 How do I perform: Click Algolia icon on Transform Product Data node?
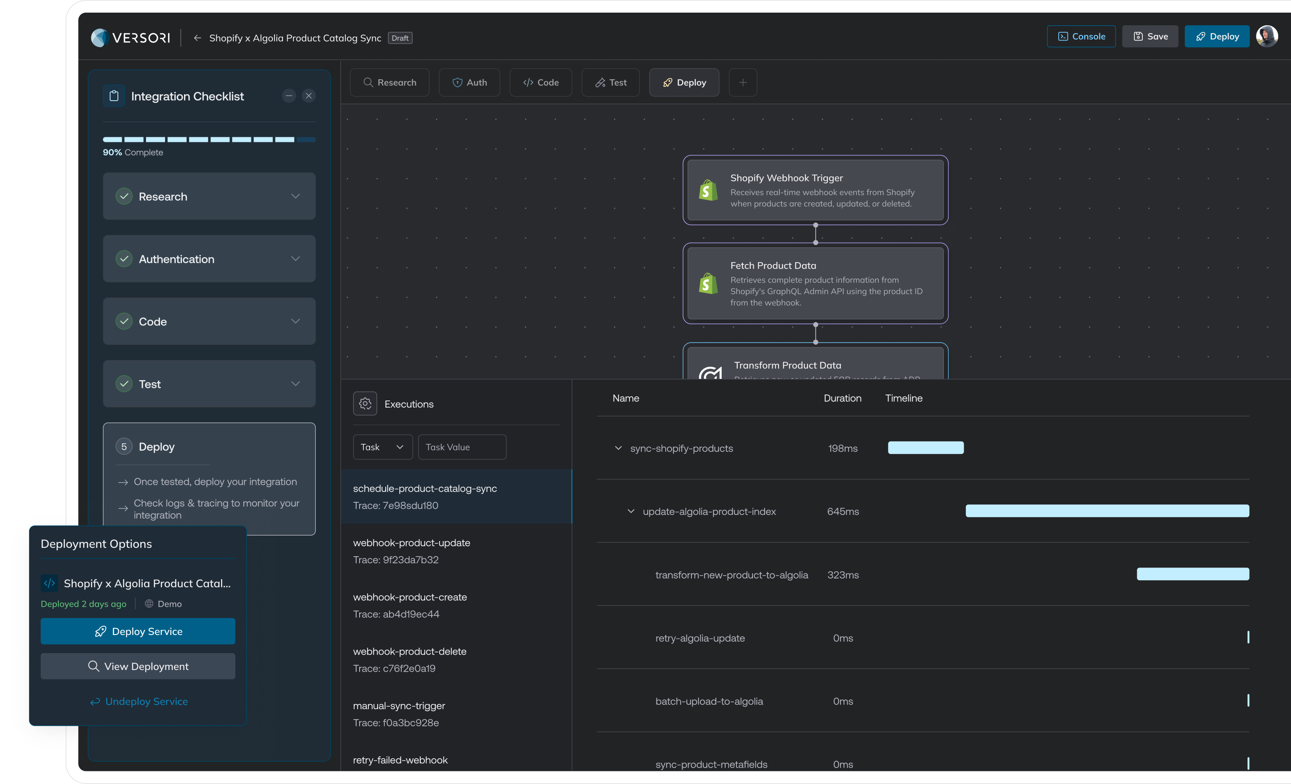coord(710,373)
